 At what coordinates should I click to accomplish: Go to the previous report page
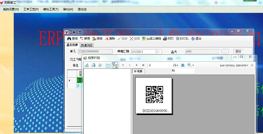129,65
